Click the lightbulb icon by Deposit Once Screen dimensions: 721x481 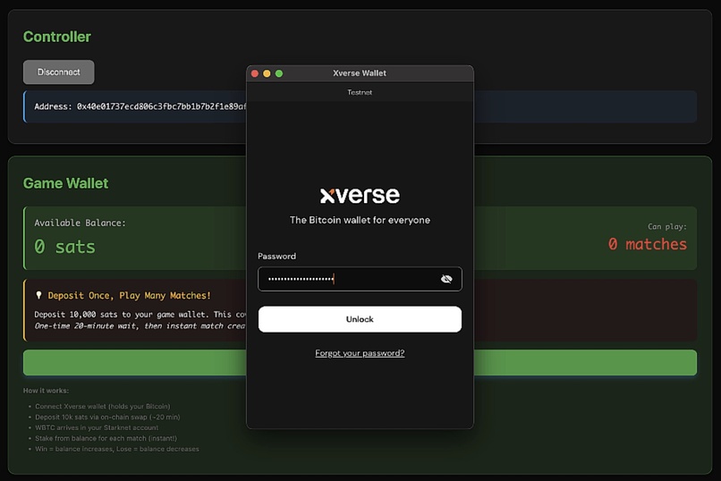pos(38,295)
